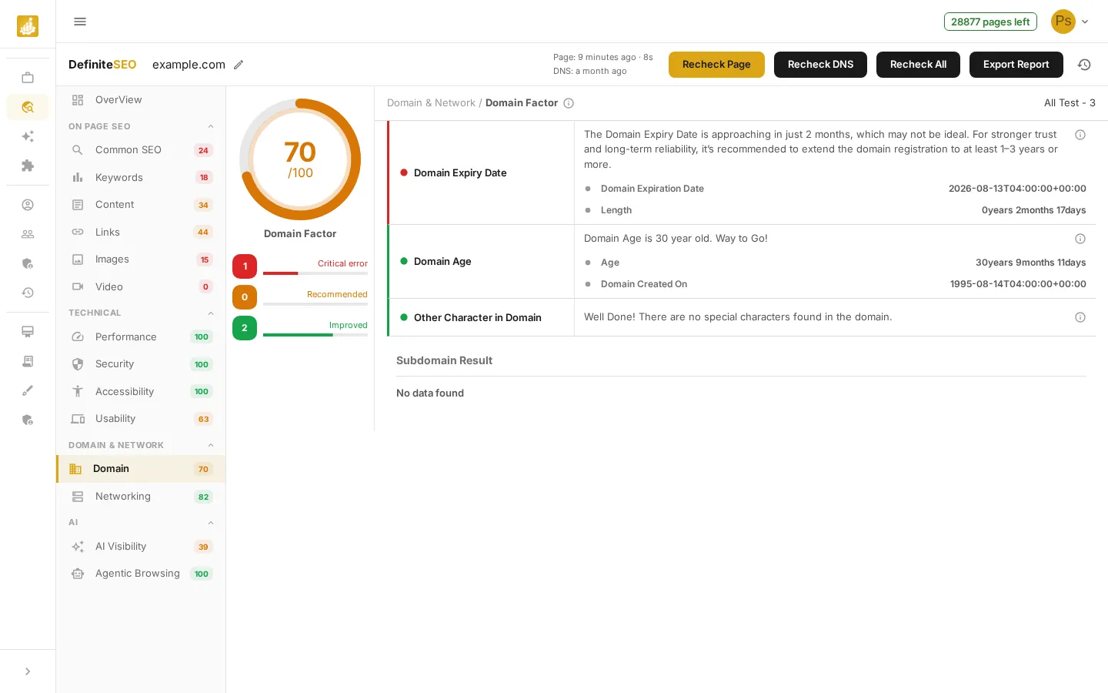Click the history icon in the left rail
Image resolution: width=1108 pixels, height=693 pixels.
click(28, 293)
